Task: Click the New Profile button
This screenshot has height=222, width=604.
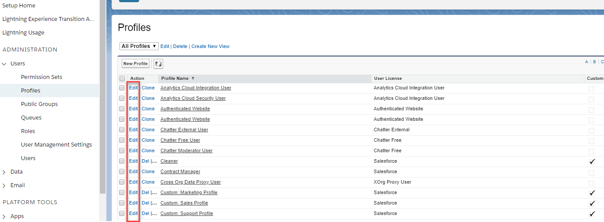Action: tap(135, 64)
